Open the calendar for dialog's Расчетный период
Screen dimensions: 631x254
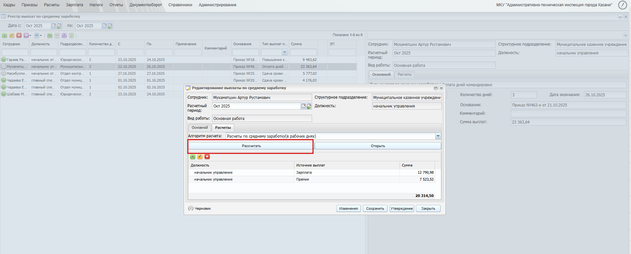[304, 106]
